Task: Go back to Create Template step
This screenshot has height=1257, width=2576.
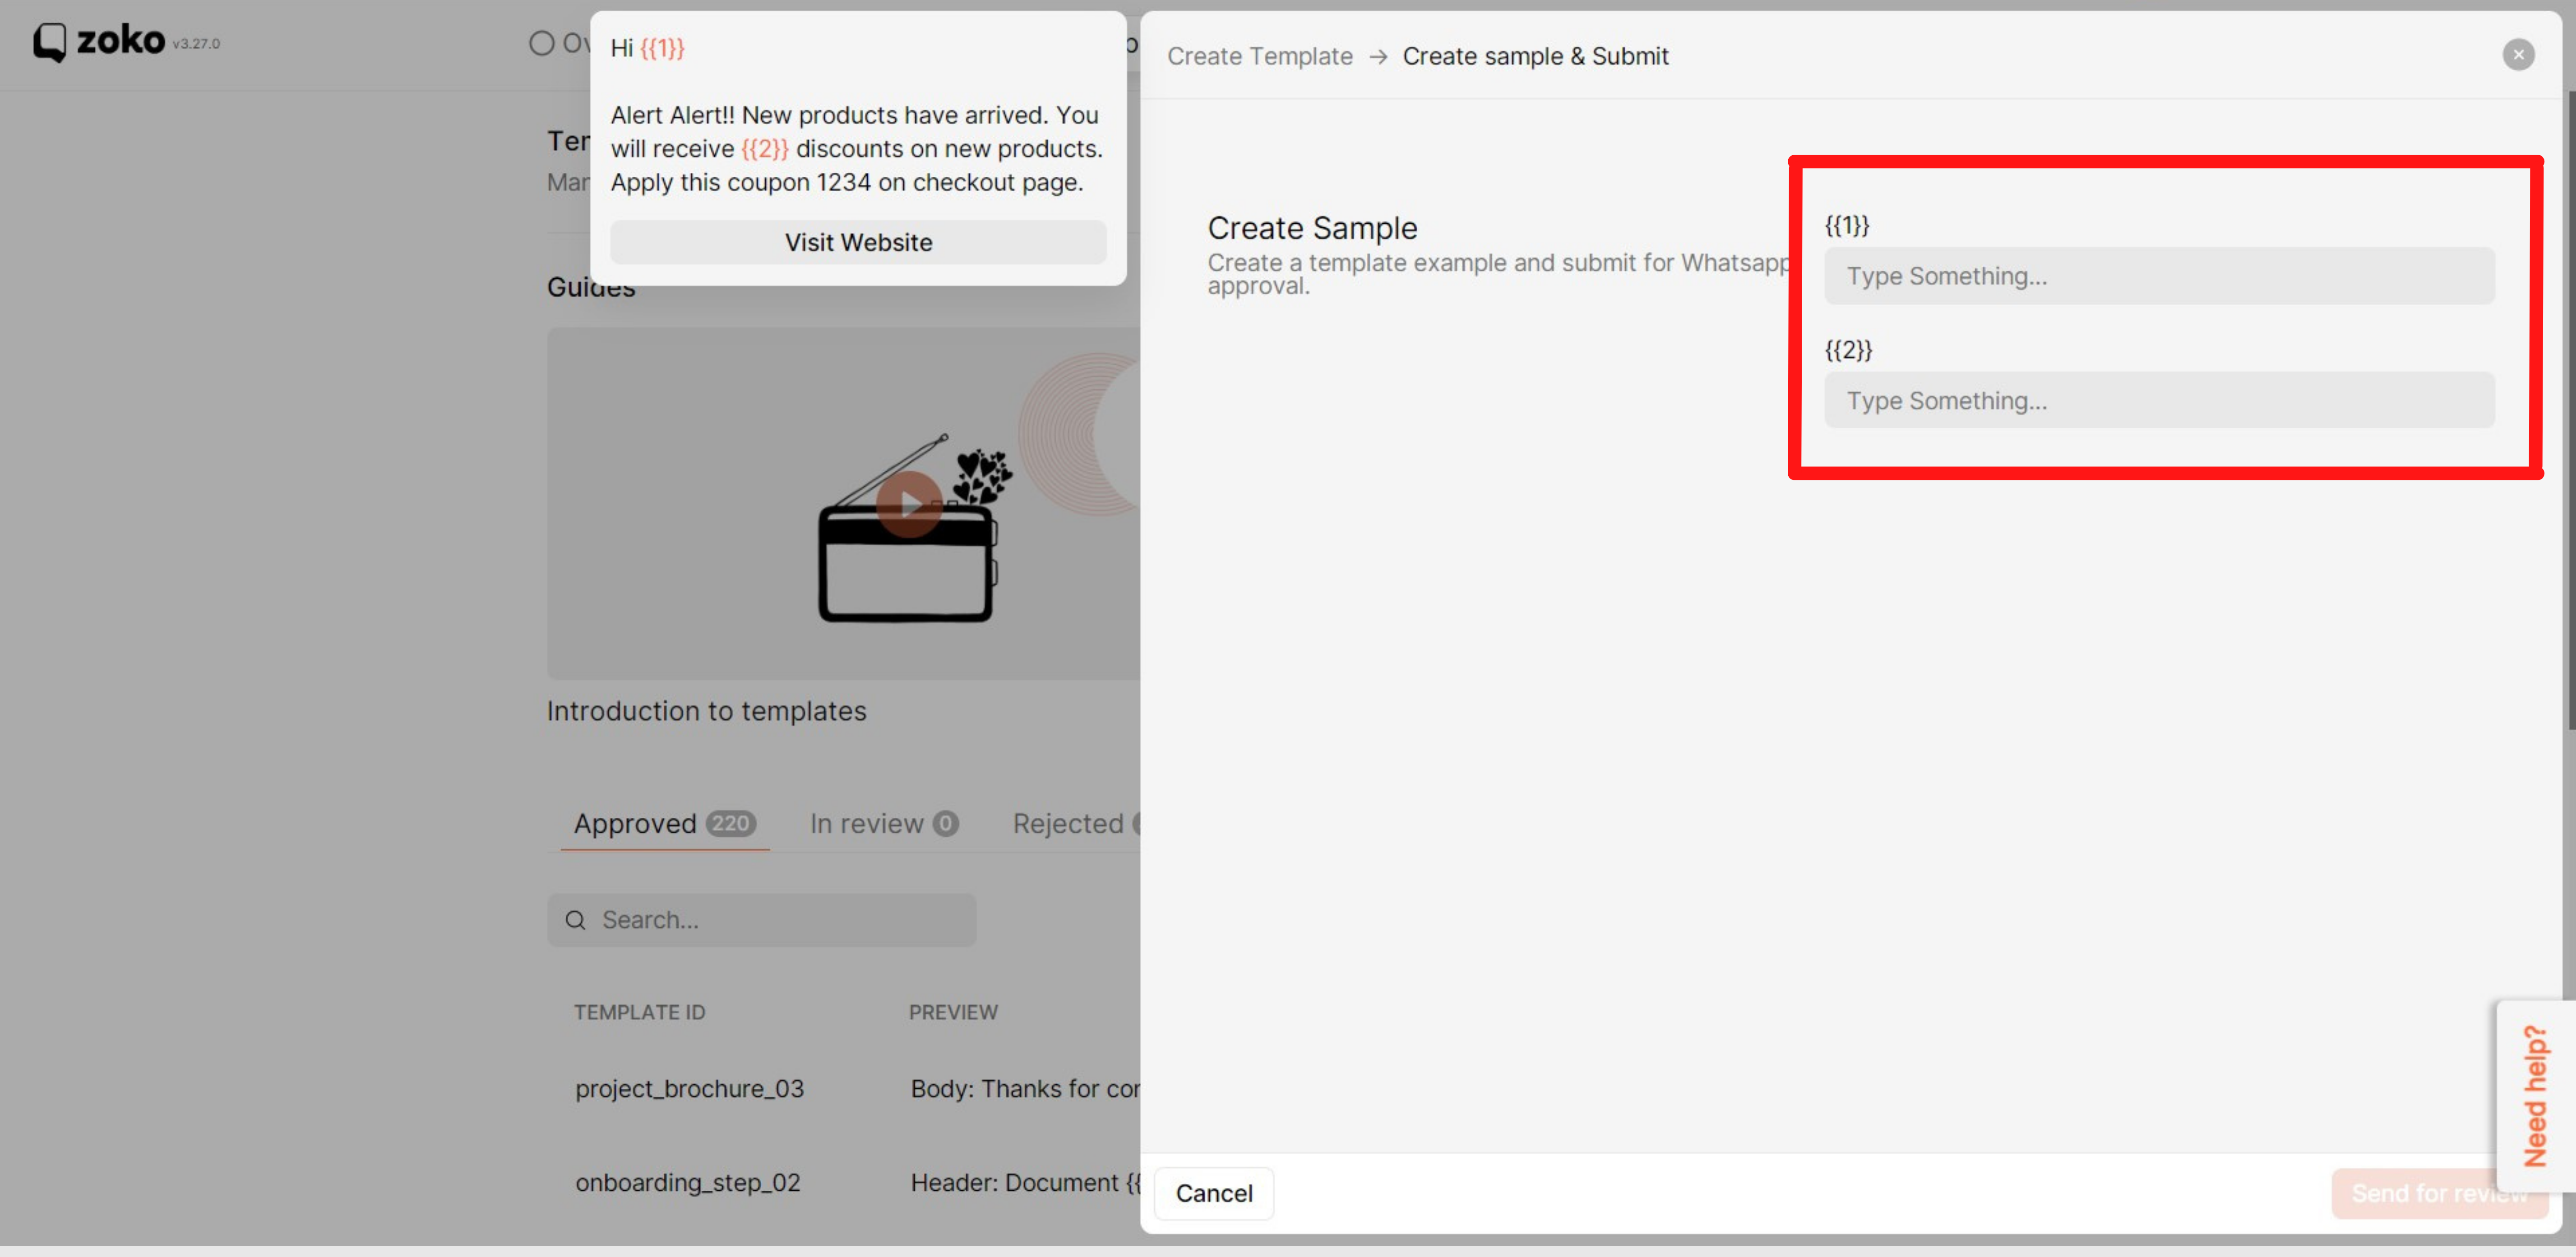Action: [x=1259, y=56]
